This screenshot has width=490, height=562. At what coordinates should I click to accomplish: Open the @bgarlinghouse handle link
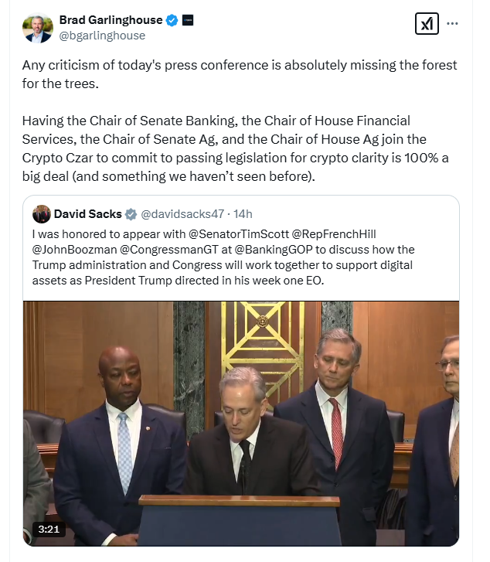pyautogui.click(x=102, y=36)
